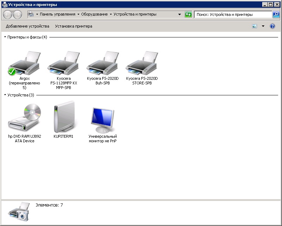
Task: Select hp DVD RAM UJ892 device
Action: click(24, 118)
